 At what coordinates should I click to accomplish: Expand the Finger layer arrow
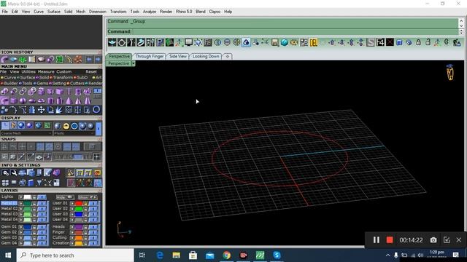72,232
